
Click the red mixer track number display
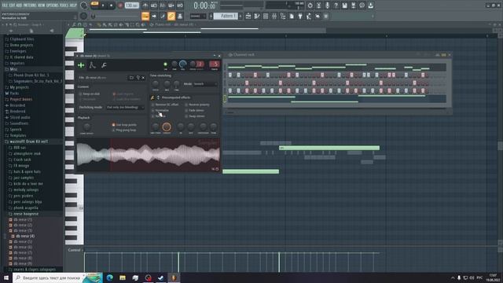(215, 64)
